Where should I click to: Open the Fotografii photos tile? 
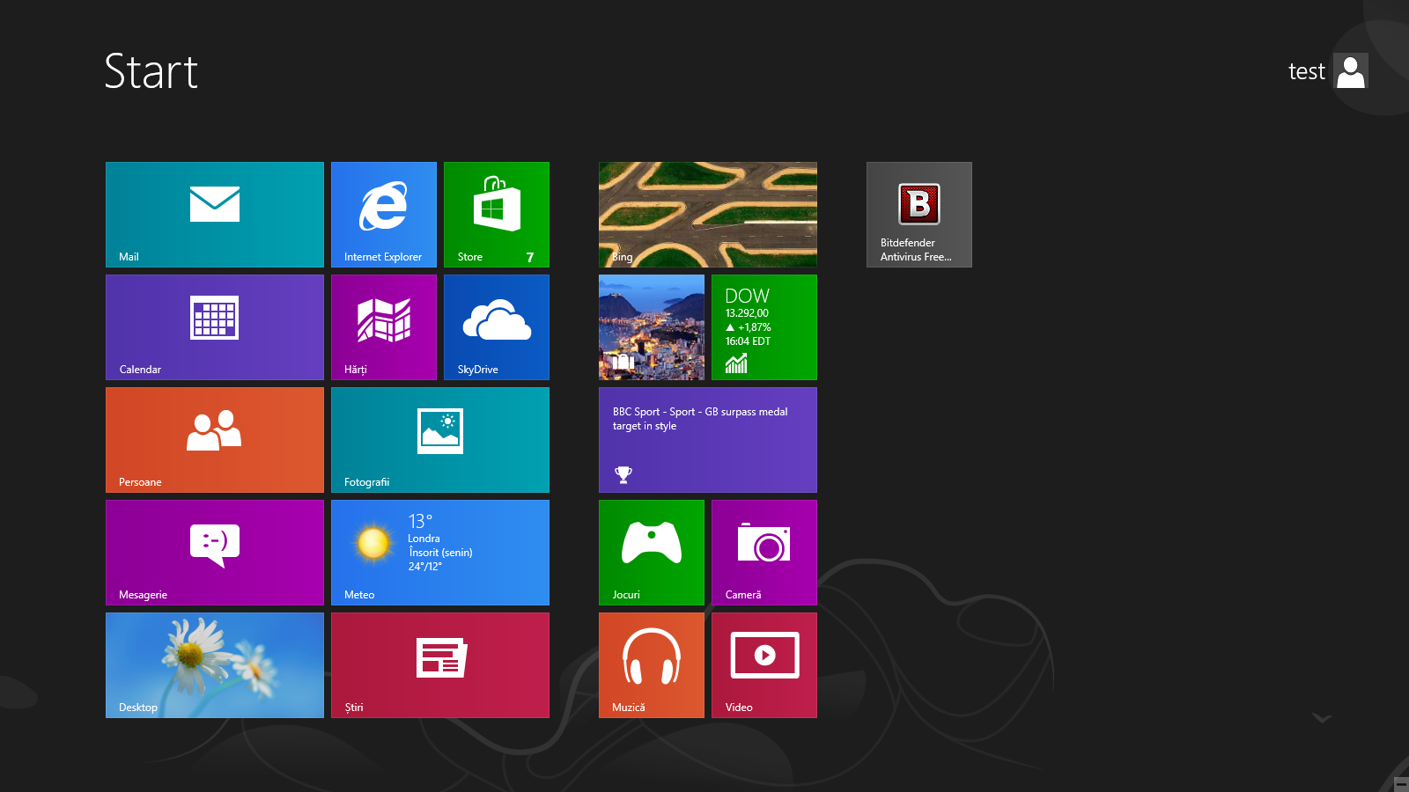click(x=440, y=440)
